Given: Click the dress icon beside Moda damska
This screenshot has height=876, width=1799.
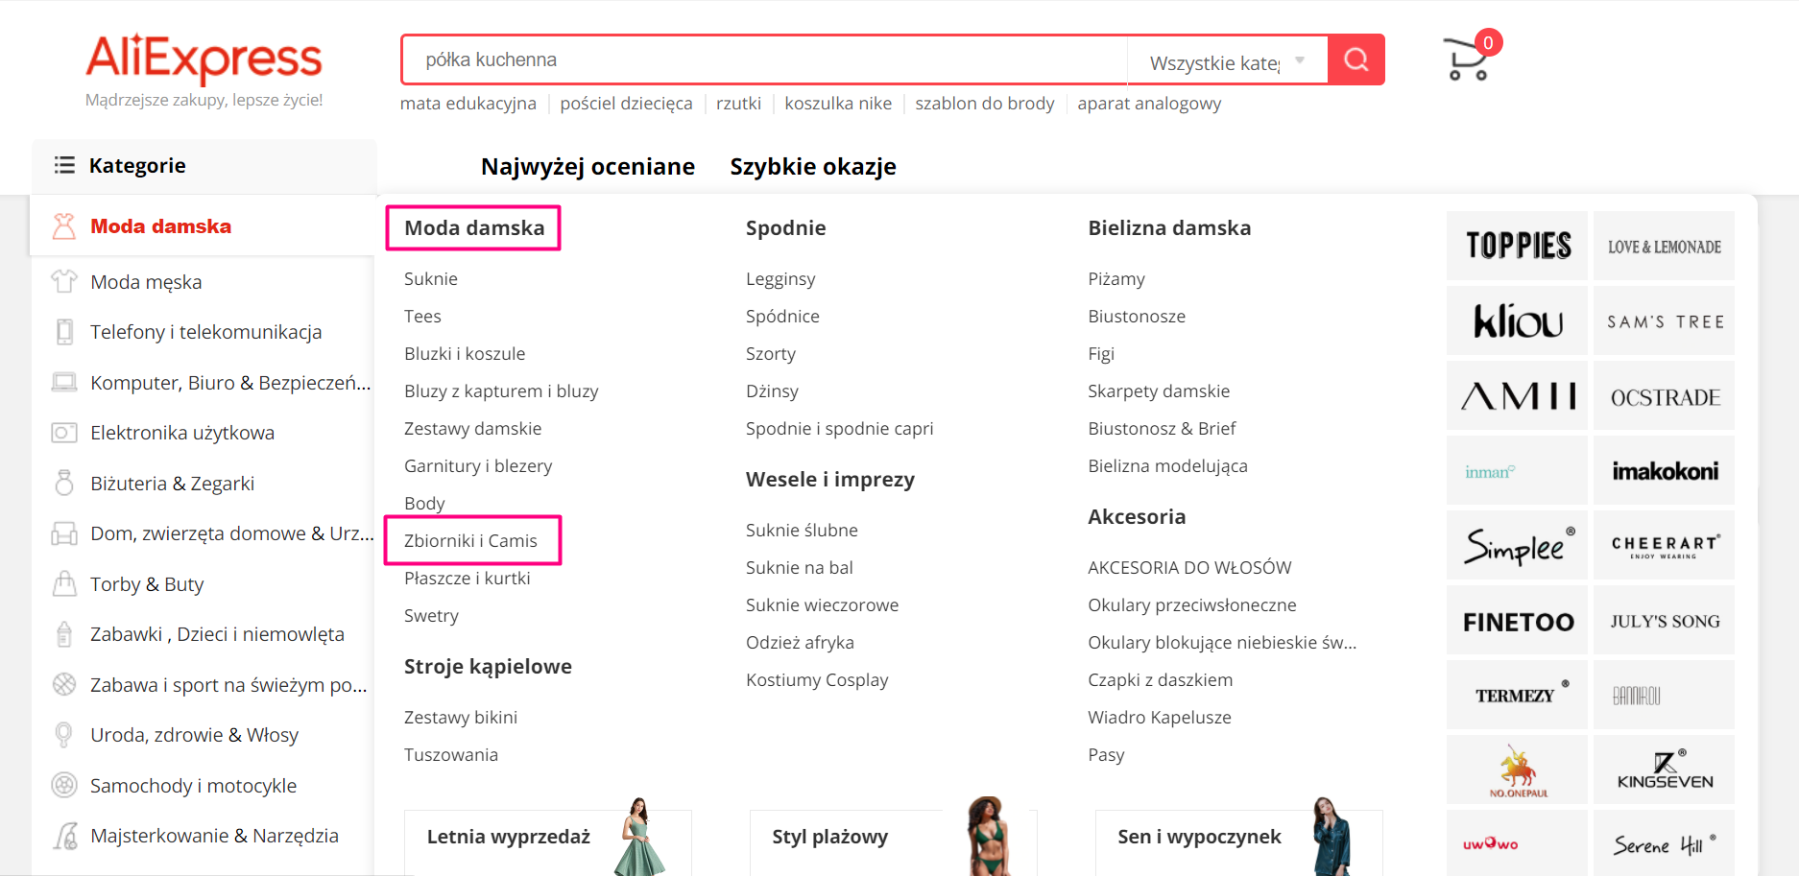Looking at the screenshot, I should [x=63, y=226].
